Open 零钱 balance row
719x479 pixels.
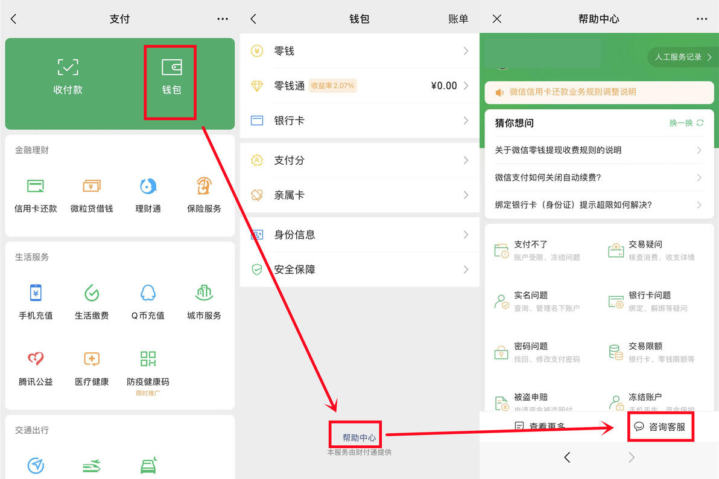(x=359, y=51)
